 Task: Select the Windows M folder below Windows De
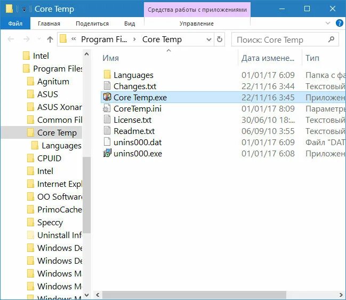click(x=54, y=274)
